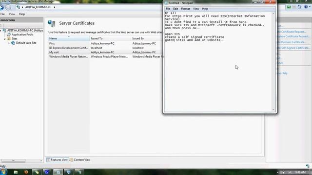Click the green refresh icon in IIS toolbar

(289, 7)
